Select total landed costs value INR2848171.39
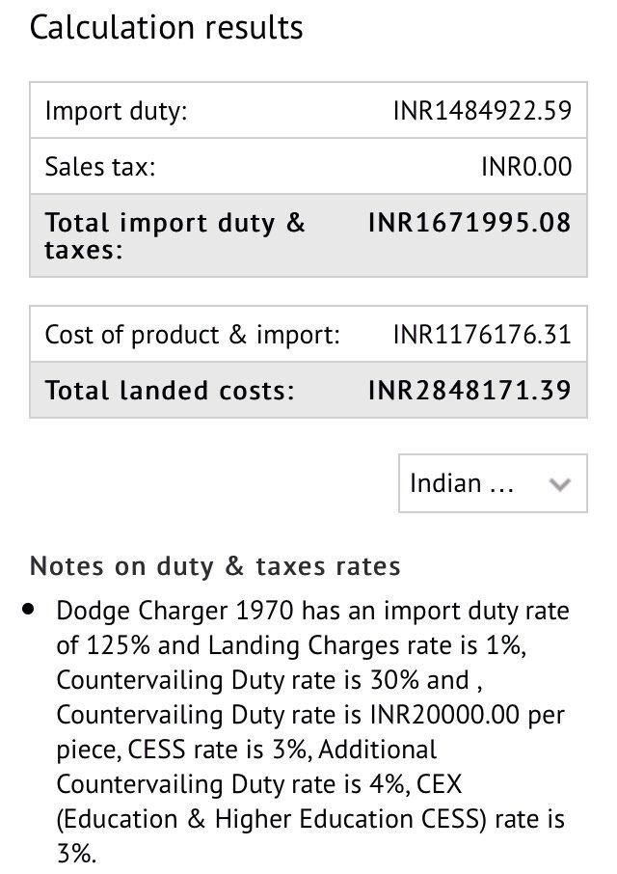Viewport: 617px width, 874px height. (x=469, y=391)
